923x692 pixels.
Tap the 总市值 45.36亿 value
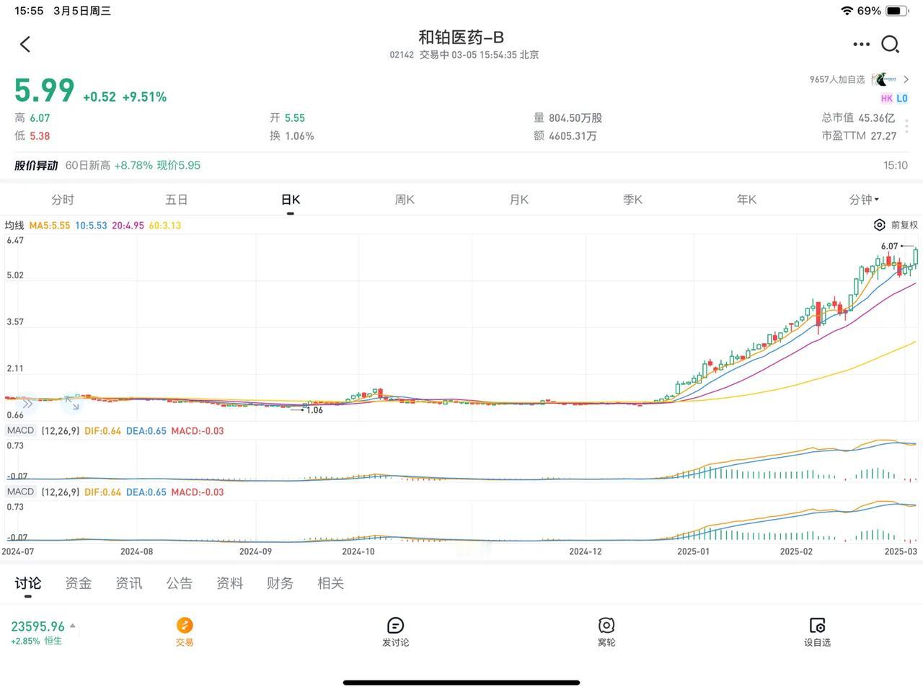coord(858,117)
